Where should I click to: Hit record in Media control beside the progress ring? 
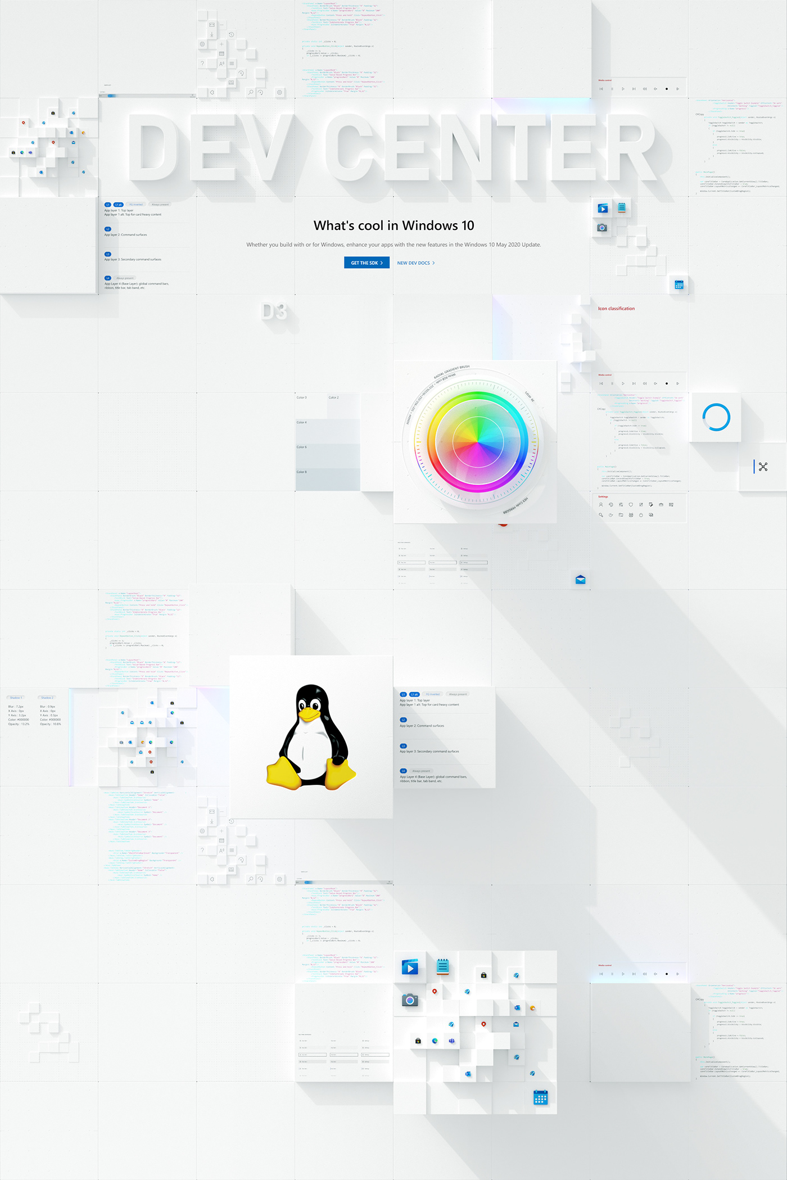(x=667, y=383)
